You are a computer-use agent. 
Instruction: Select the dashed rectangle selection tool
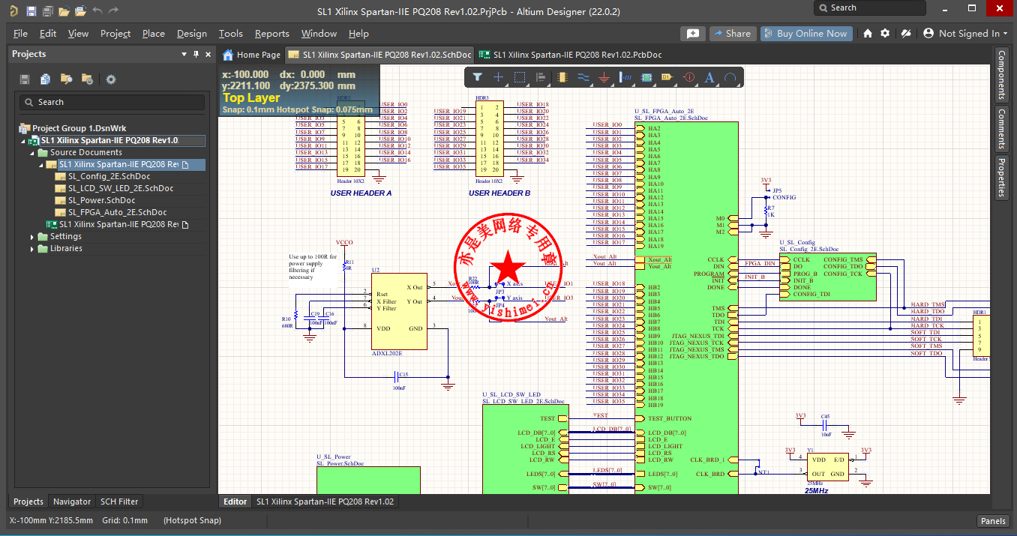(520, 77)
